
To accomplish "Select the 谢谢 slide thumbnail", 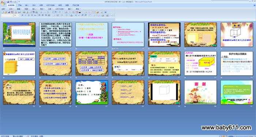I will 201,92.
